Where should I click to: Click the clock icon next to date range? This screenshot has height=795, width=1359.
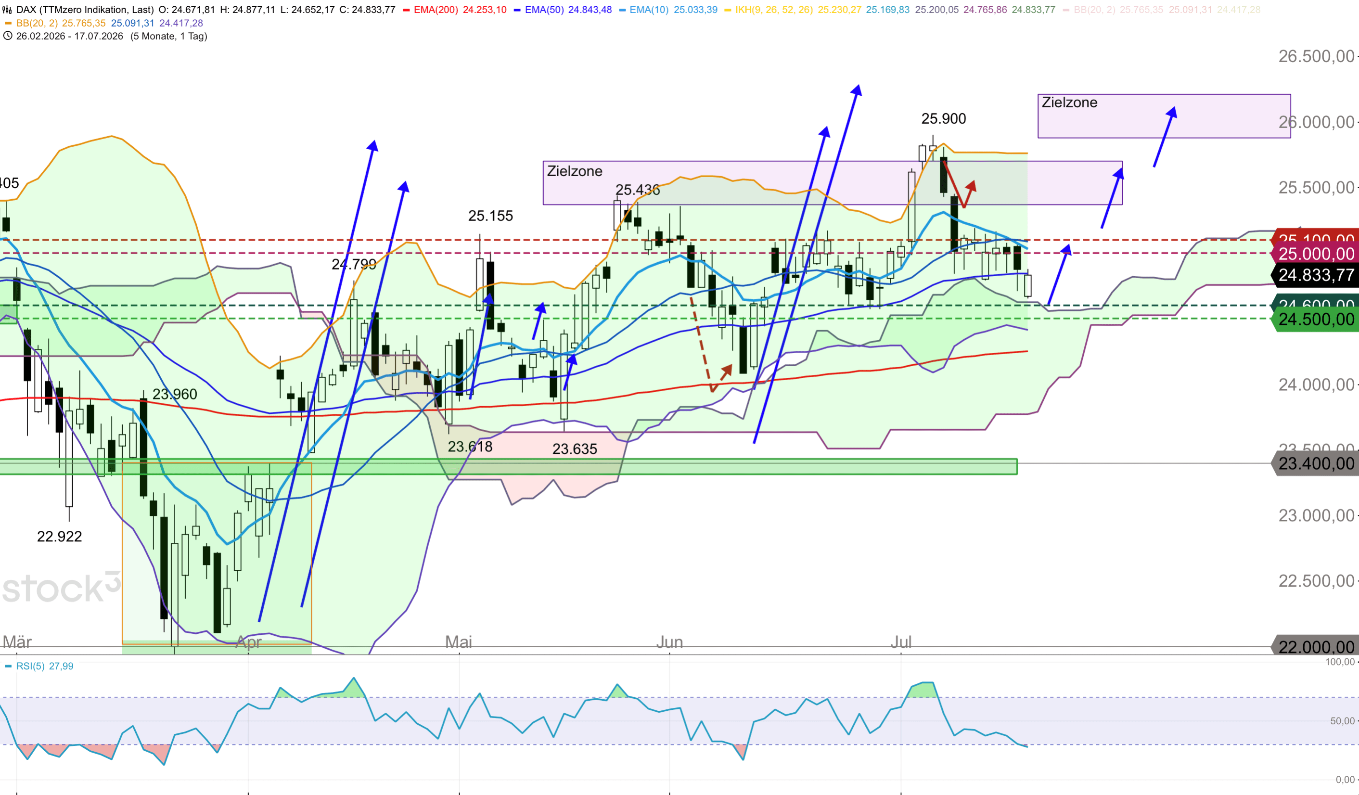[8, 36]
